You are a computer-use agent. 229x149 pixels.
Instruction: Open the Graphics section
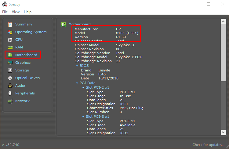coord(23,63)
